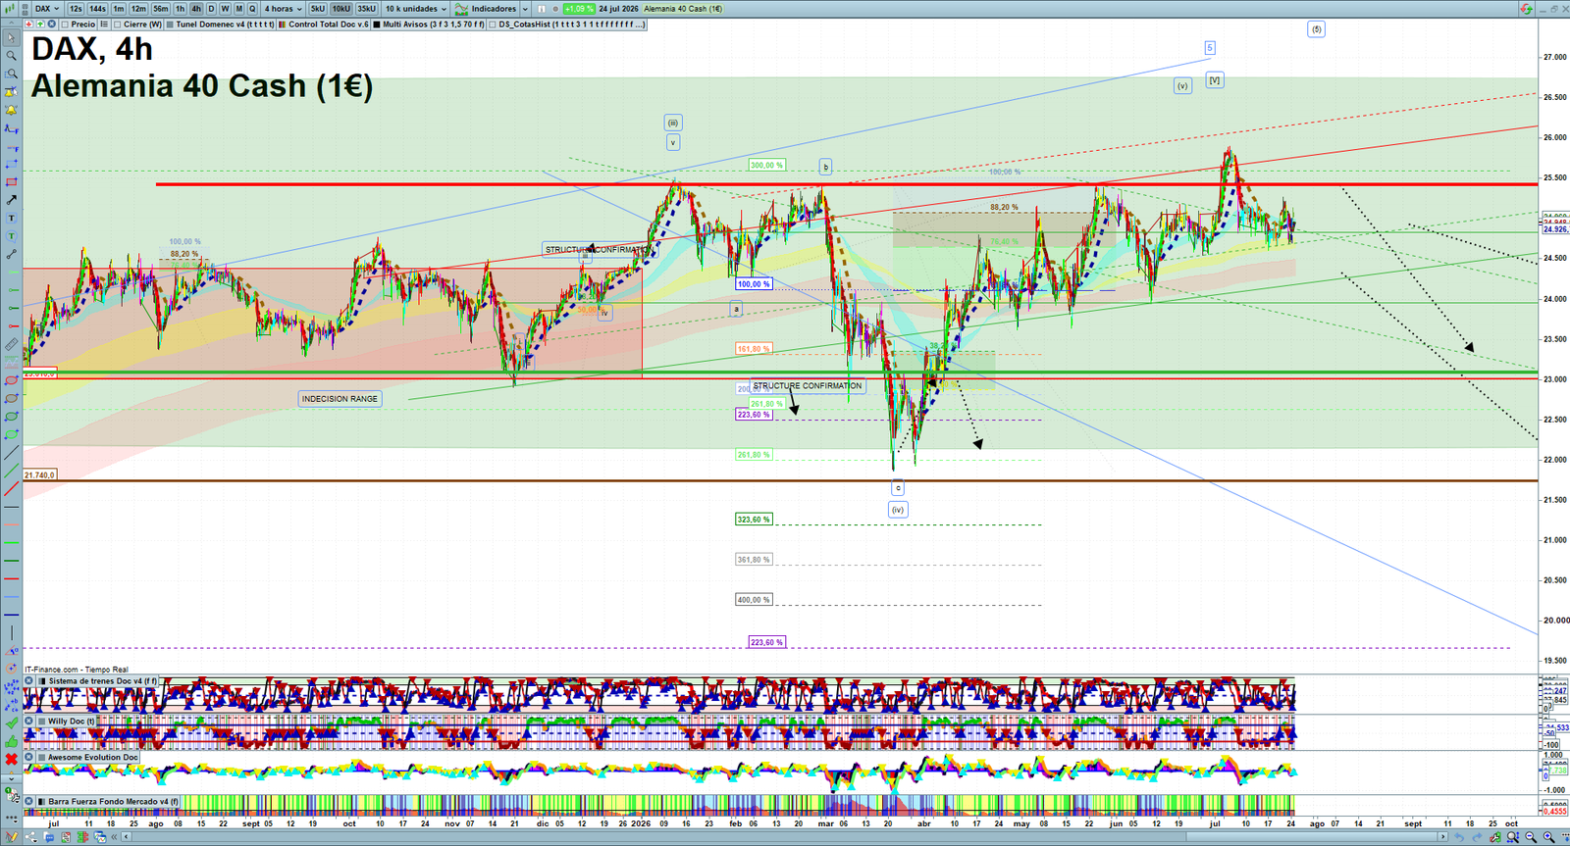
Task: Click the pencil chart drawing icon
Action: tap(12, 836)
